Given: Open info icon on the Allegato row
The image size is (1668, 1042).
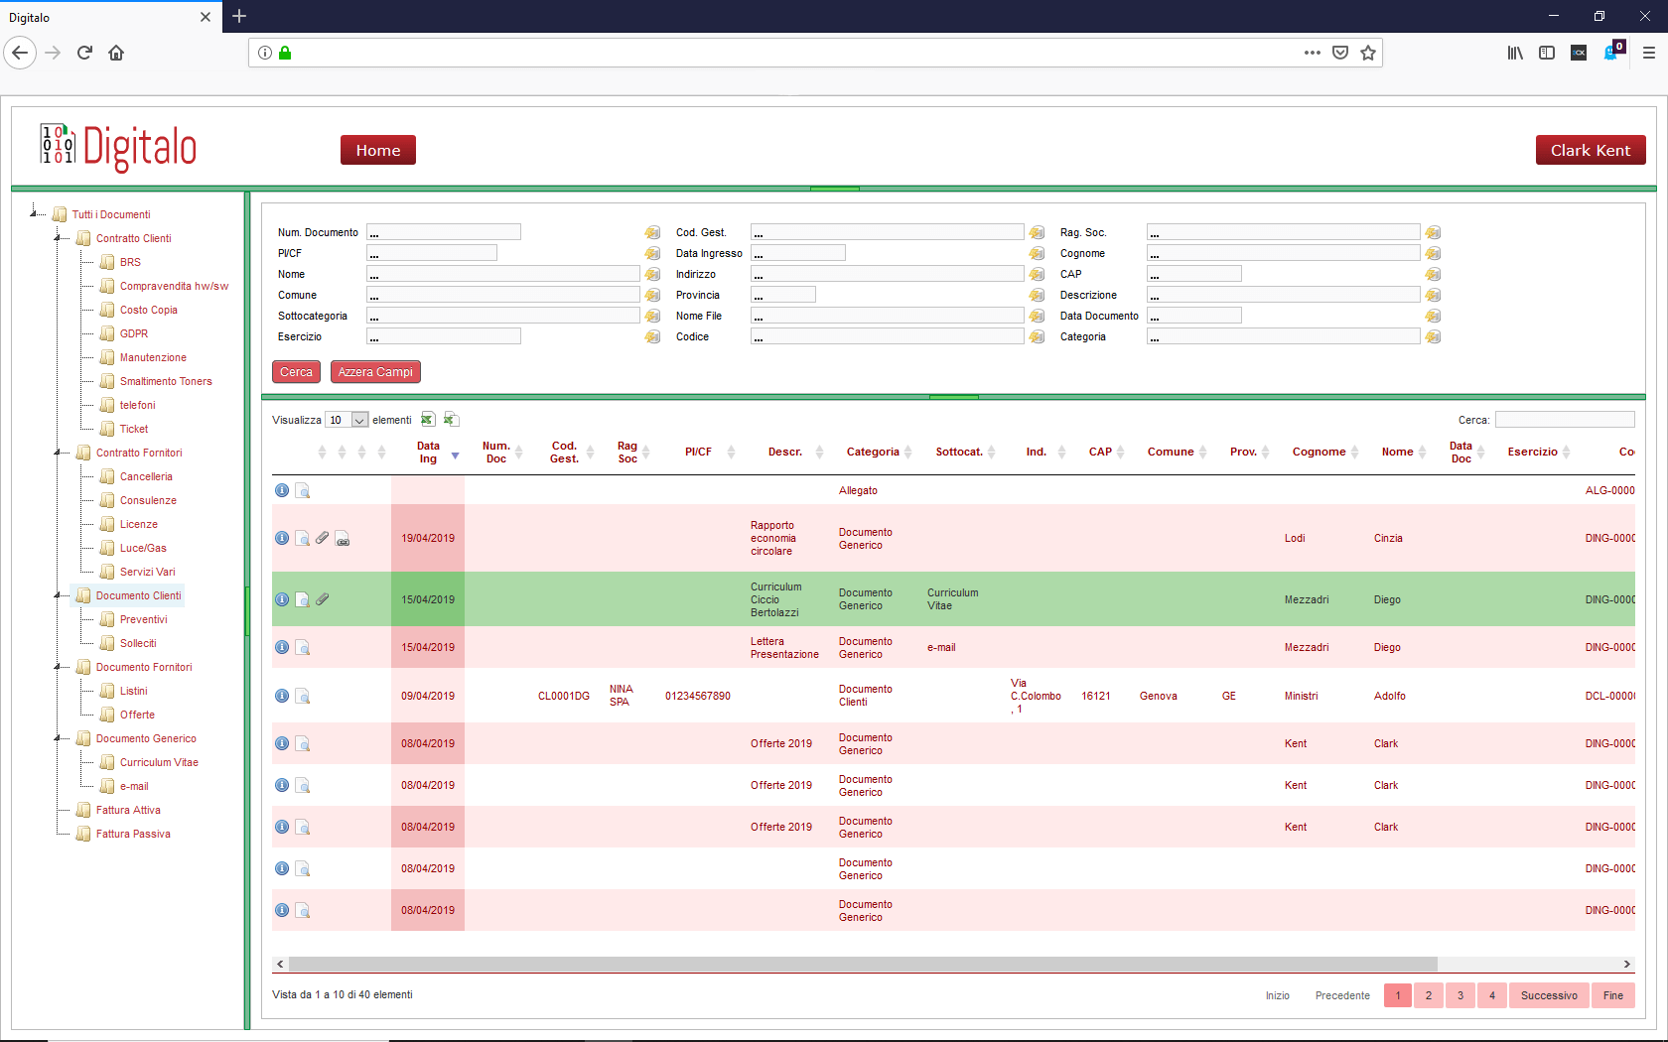Looking at the screenshot, I should [282, 490].
